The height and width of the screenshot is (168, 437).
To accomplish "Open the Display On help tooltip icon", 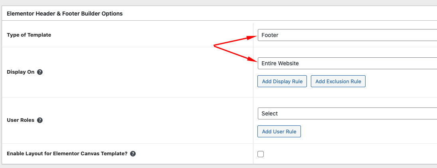I will [x=40, y=72].
